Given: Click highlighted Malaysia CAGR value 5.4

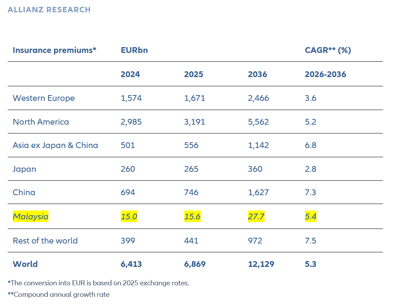Looking at the screenshot, I should pos(311,217).
